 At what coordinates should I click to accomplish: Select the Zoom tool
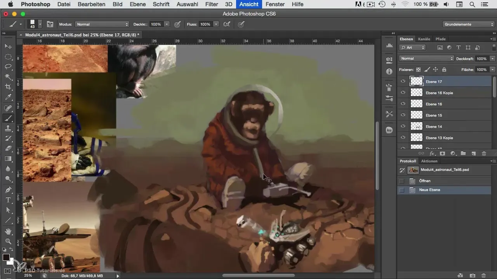pos(8,241)
